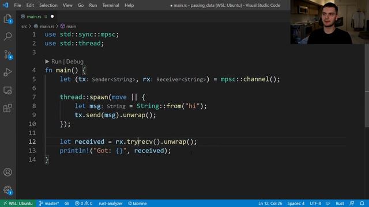Click line number 7 in gutter

click(34, 97)
